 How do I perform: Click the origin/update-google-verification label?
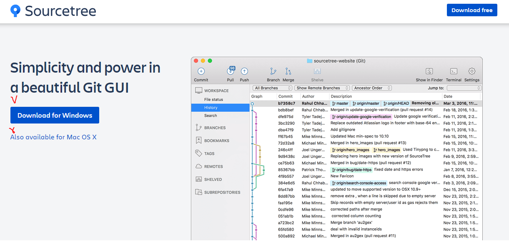pos(361,116)
